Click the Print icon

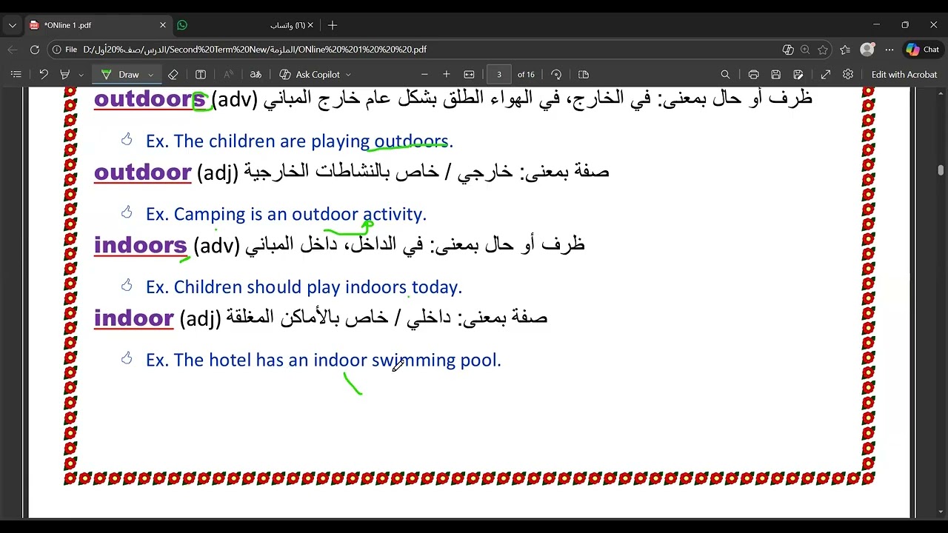[x=753, y=74]
